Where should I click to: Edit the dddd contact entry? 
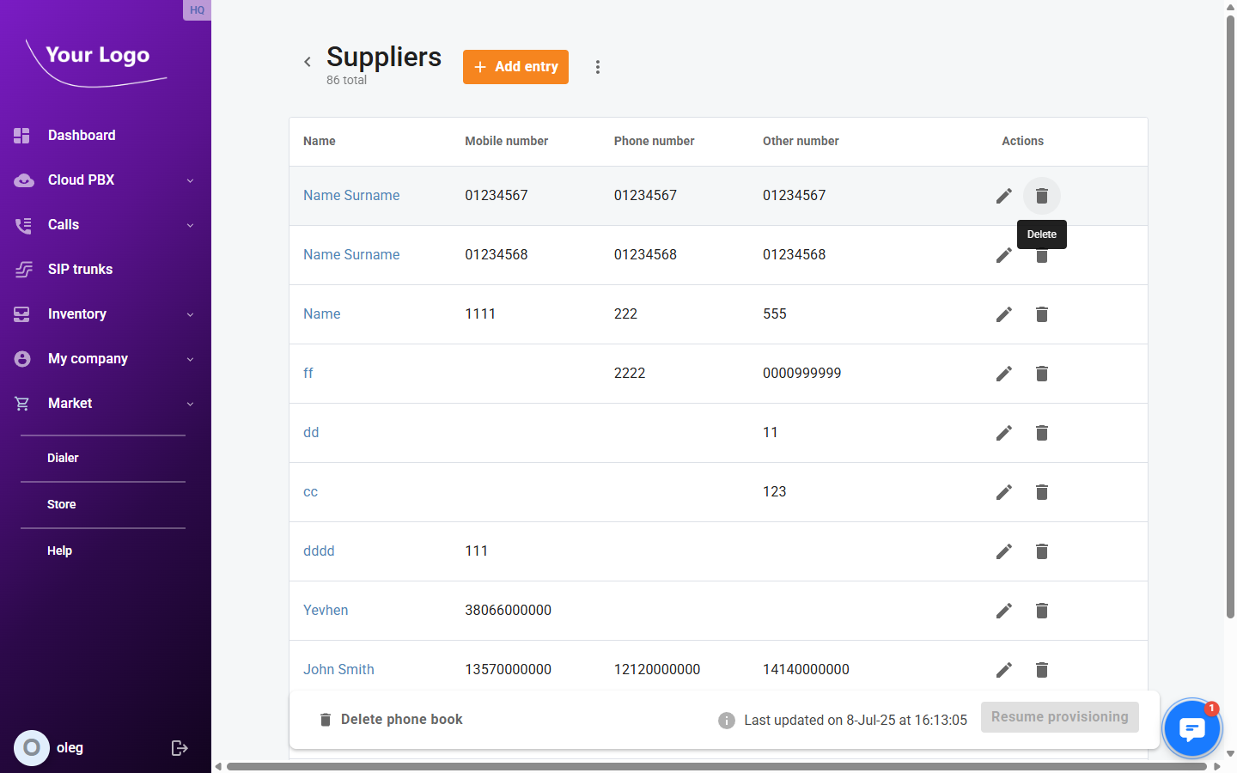(1003, 551)
